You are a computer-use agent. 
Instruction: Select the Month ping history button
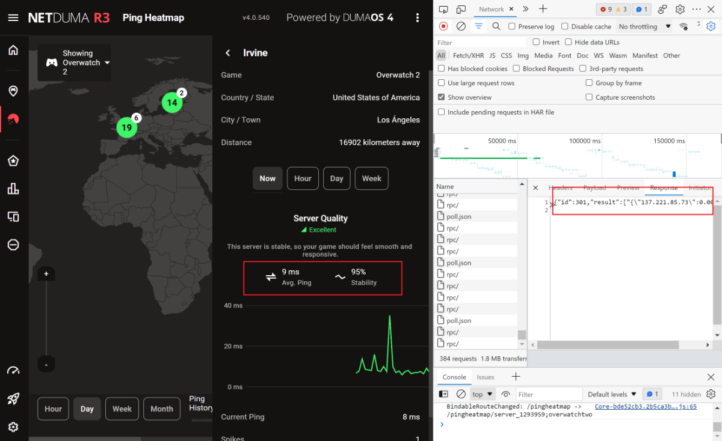pyautogui.click(x=161, y=409)
